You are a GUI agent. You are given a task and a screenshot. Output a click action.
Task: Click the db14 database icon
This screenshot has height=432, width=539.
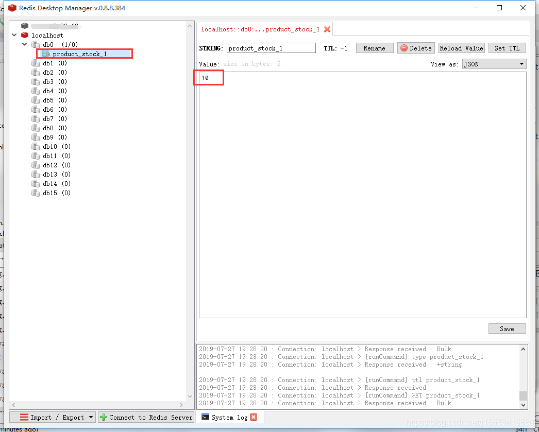(x=36, y=183)
